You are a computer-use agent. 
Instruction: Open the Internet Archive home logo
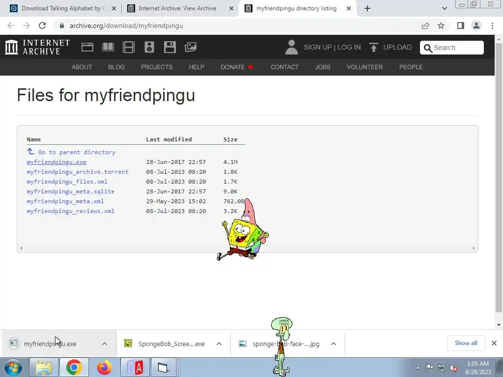coord(37,47)
